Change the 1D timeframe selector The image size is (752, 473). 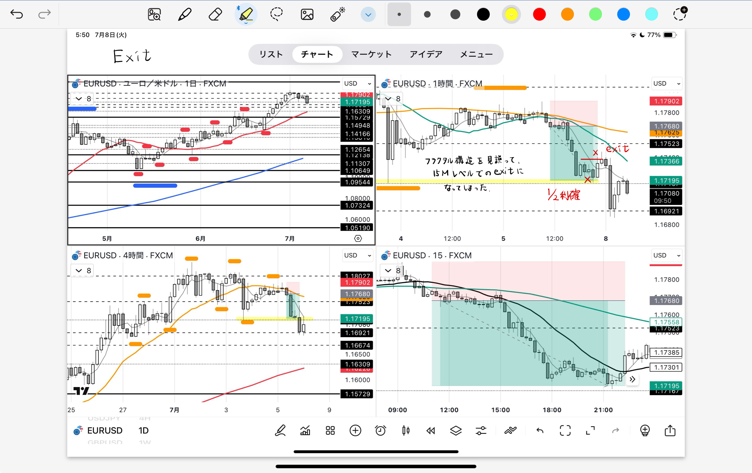[x=144, y=430]
